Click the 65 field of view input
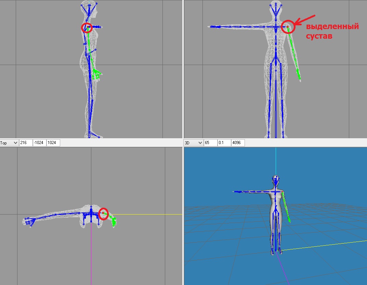This screenshot has width=367, height=285. (210, 143)
